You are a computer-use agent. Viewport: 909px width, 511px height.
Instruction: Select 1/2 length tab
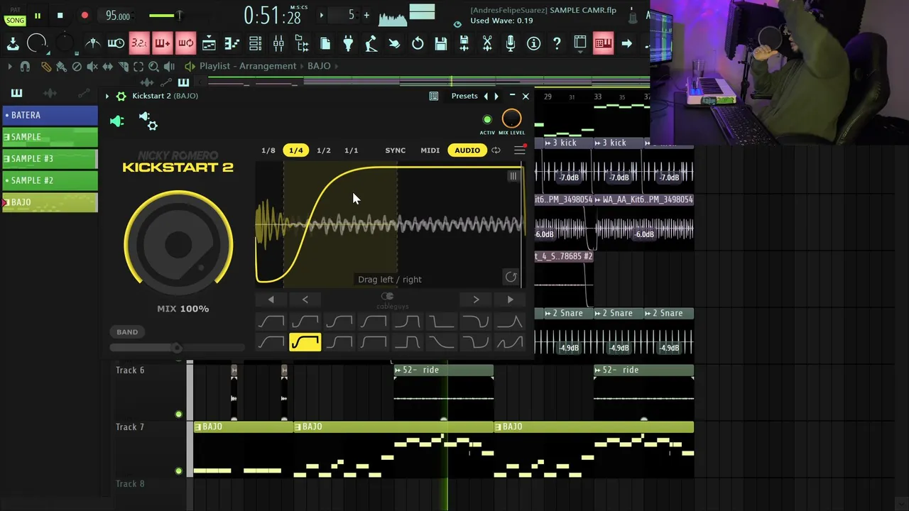click(324, 150)
